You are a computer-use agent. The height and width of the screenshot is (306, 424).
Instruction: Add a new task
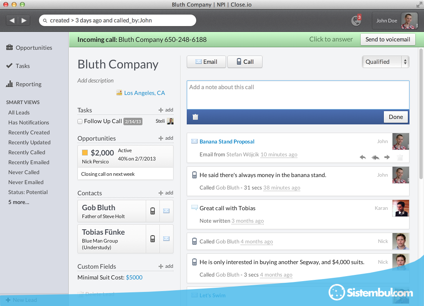coord(166,110)
